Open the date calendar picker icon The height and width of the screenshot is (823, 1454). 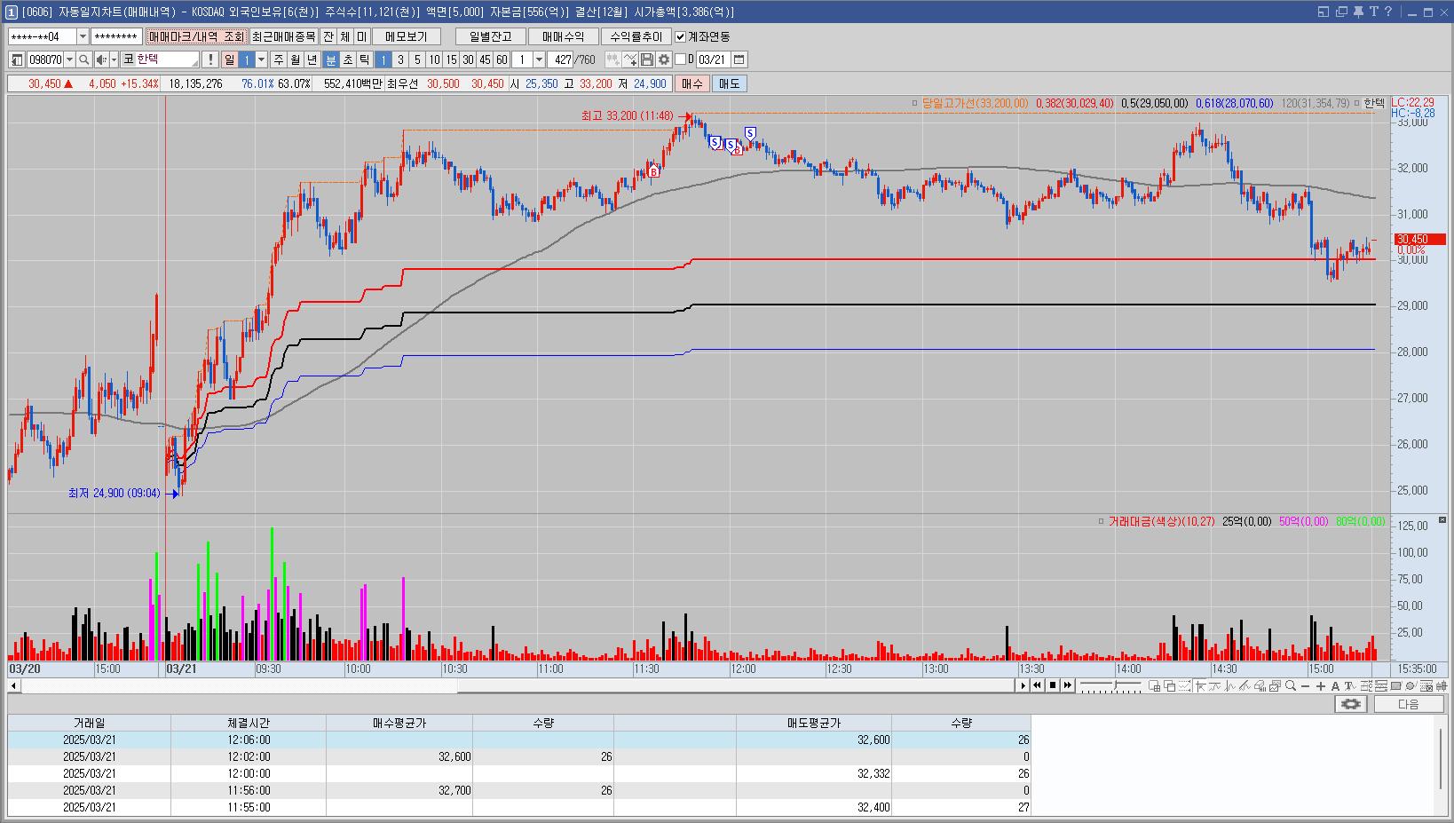coord(739,59)
